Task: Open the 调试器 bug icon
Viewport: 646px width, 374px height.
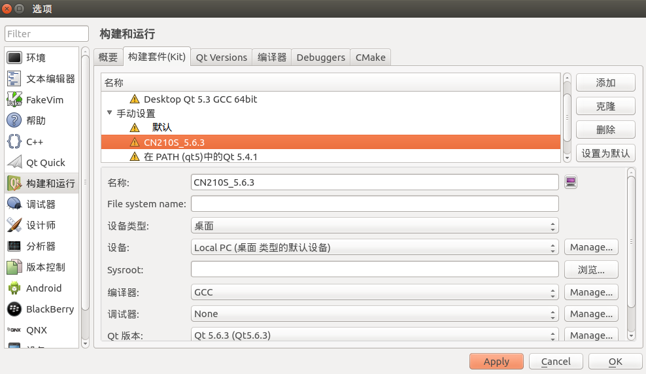Action: tap(14, 204)
